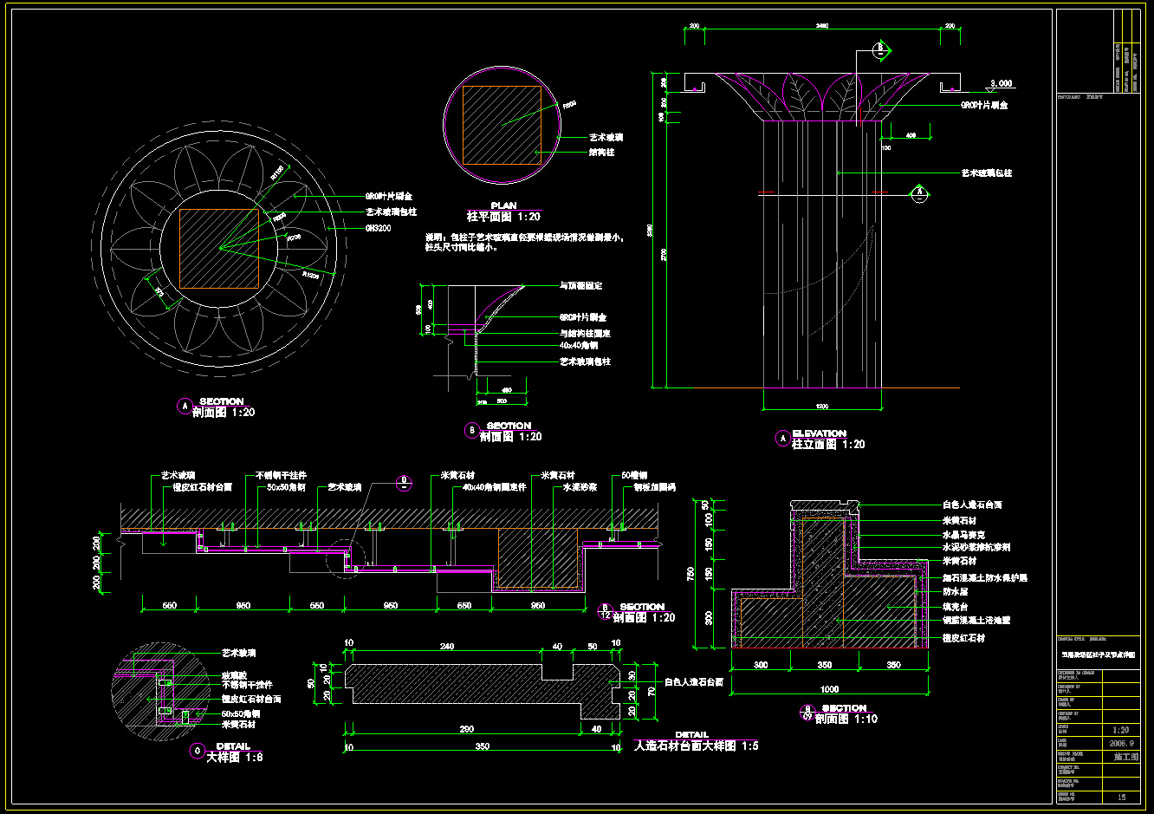This screenshot has width=1154, height=814.
Task: Click the '玻璃胶' label in circular detail
Action: click(x=234, y=674)
